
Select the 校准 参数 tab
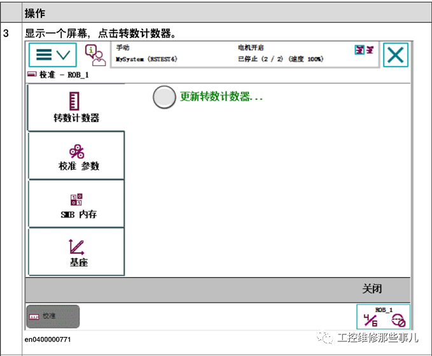point(76,155)
